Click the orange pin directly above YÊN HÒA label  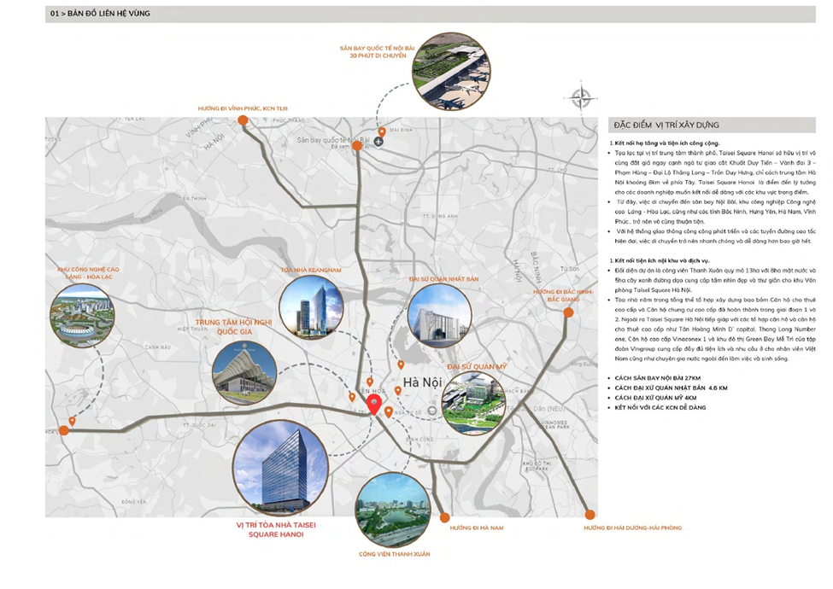click(370, 382)
